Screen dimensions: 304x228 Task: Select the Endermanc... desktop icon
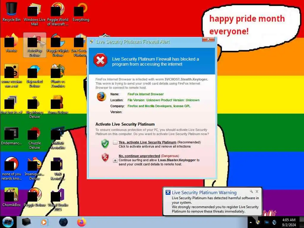12,136
